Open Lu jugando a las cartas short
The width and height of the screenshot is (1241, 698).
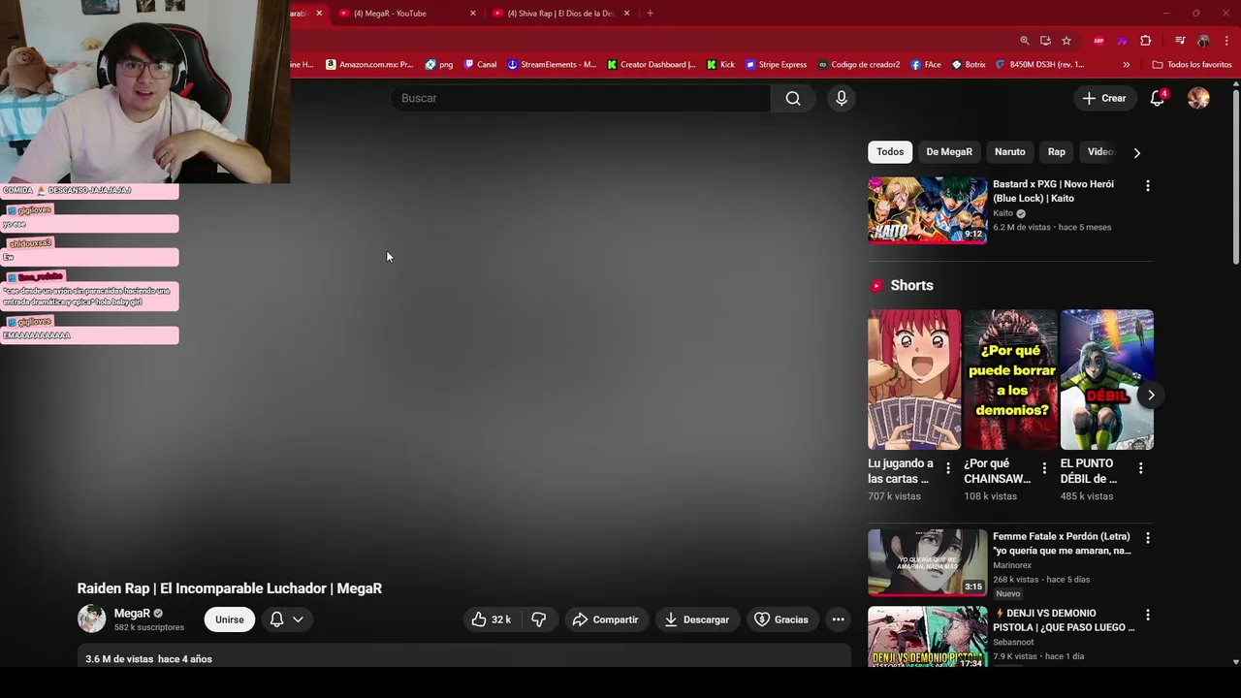(x=914, y=379)
